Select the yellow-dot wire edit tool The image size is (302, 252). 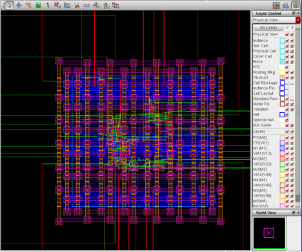[106, 6]
